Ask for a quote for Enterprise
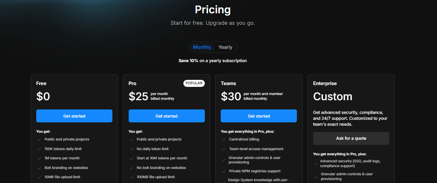Viewport: 437px width, 183px height. [351, 138]
